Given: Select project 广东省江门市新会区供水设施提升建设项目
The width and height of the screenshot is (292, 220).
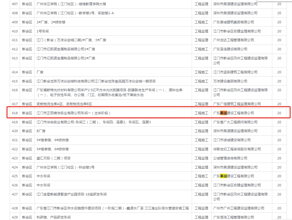Looking at the screenshot, I should tap(113, 208).
